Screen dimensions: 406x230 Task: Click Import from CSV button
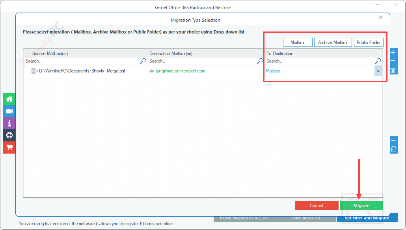point(305,218)
